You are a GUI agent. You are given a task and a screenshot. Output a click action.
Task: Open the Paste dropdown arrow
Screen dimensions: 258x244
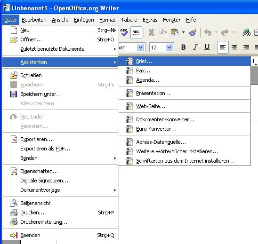tap(183, 32)
